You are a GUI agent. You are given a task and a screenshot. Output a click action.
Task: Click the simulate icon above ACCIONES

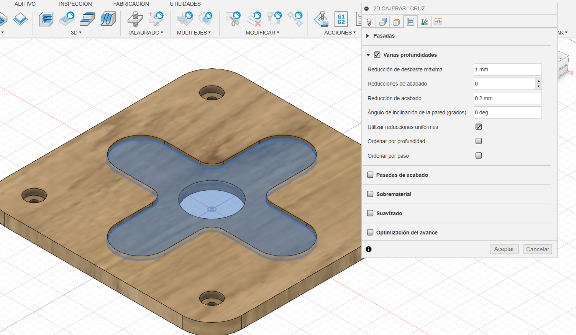(x=322, y=19)
